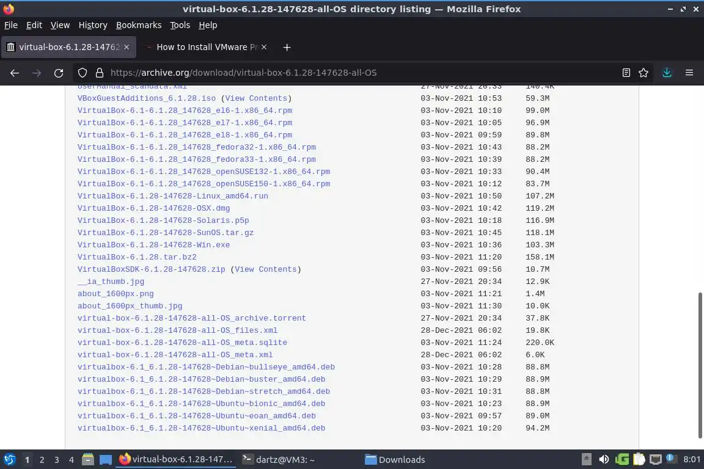Bookmark this page with the star
This screenshot has height=469, width=704.
click(x=643, y=73)
